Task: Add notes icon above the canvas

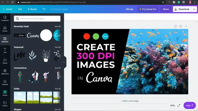Action: click(175, 26)
